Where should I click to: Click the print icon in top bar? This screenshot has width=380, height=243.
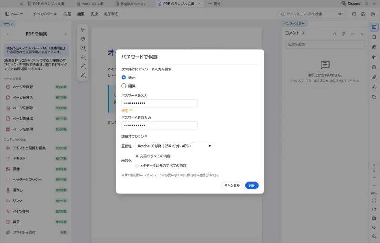point(373,14)
